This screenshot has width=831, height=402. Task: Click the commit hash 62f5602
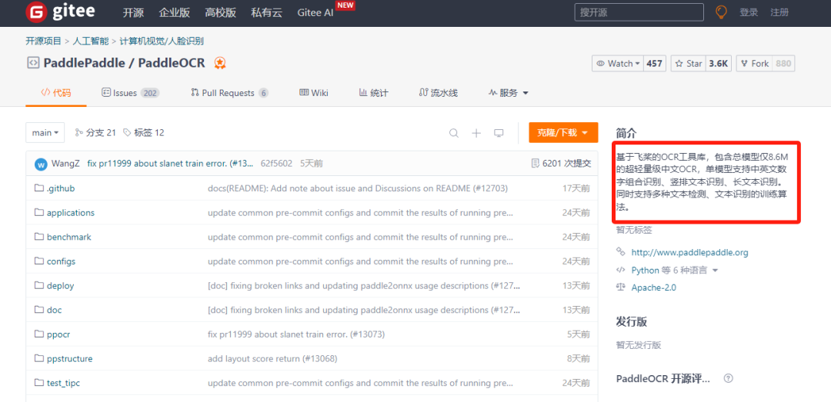[276, 164]
